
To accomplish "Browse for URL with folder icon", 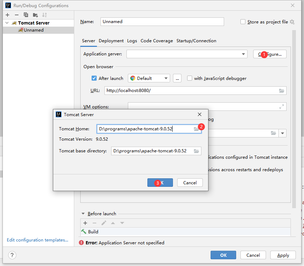I will pos(282,91).
